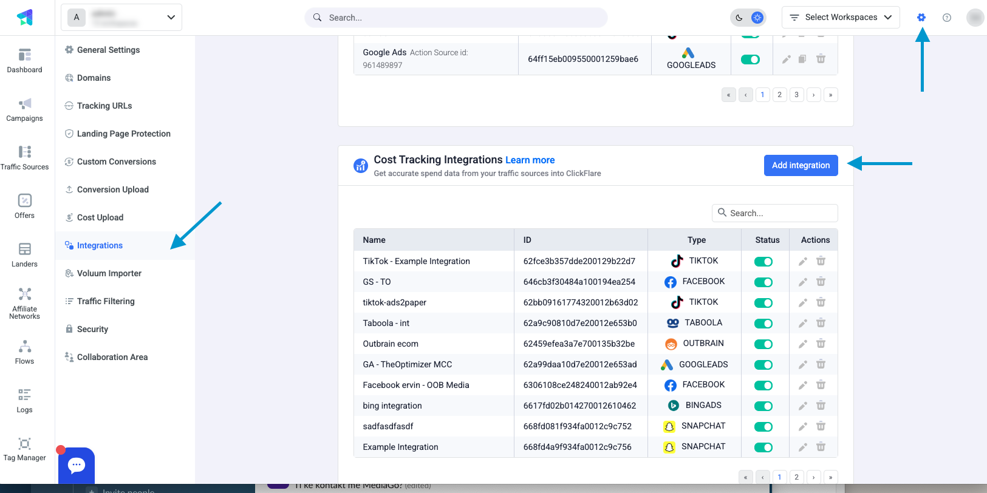Viewport: 987px width, 493px height.
Task: Switch off Example Integration Snapchat toggle
Action: pos(763,447)
